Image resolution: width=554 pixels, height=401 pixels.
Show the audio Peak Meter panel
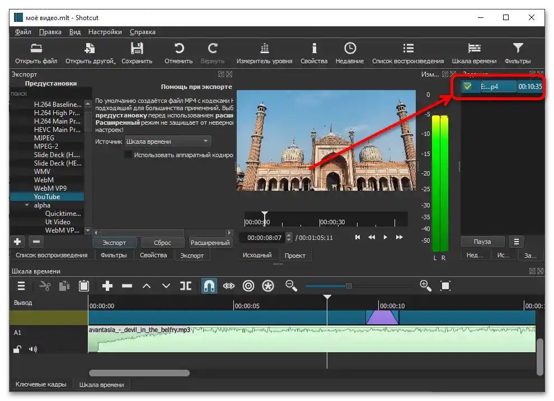click(x=264, y=53)
